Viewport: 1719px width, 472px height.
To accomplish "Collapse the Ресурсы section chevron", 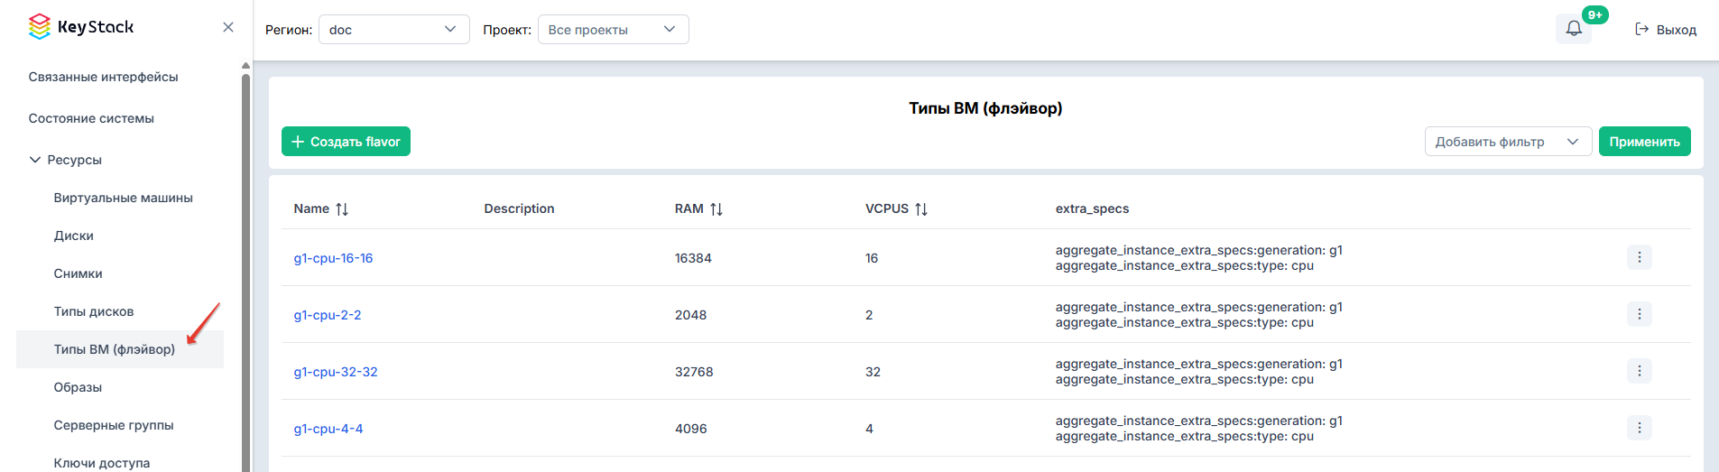I will click(35, 160).
